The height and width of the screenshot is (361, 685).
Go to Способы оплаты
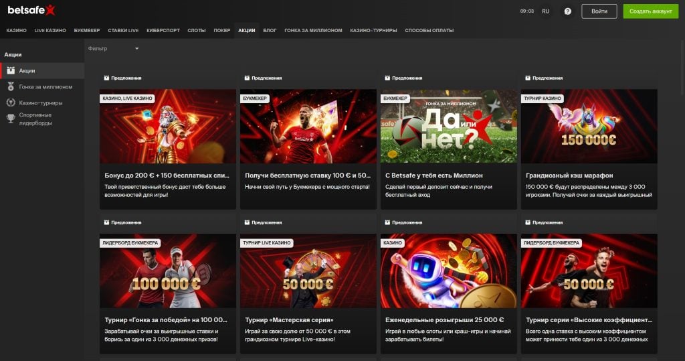click(429, 31)
